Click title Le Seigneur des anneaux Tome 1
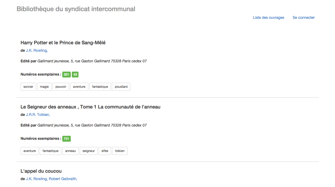The width and height of the screenshot is (335, 187). point(90,107)
